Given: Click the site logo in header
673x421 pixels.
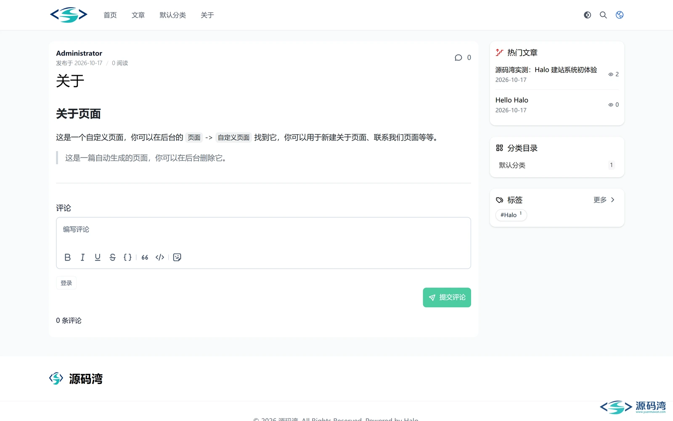Looking at the screenshot, I should (x=69, y=15).
